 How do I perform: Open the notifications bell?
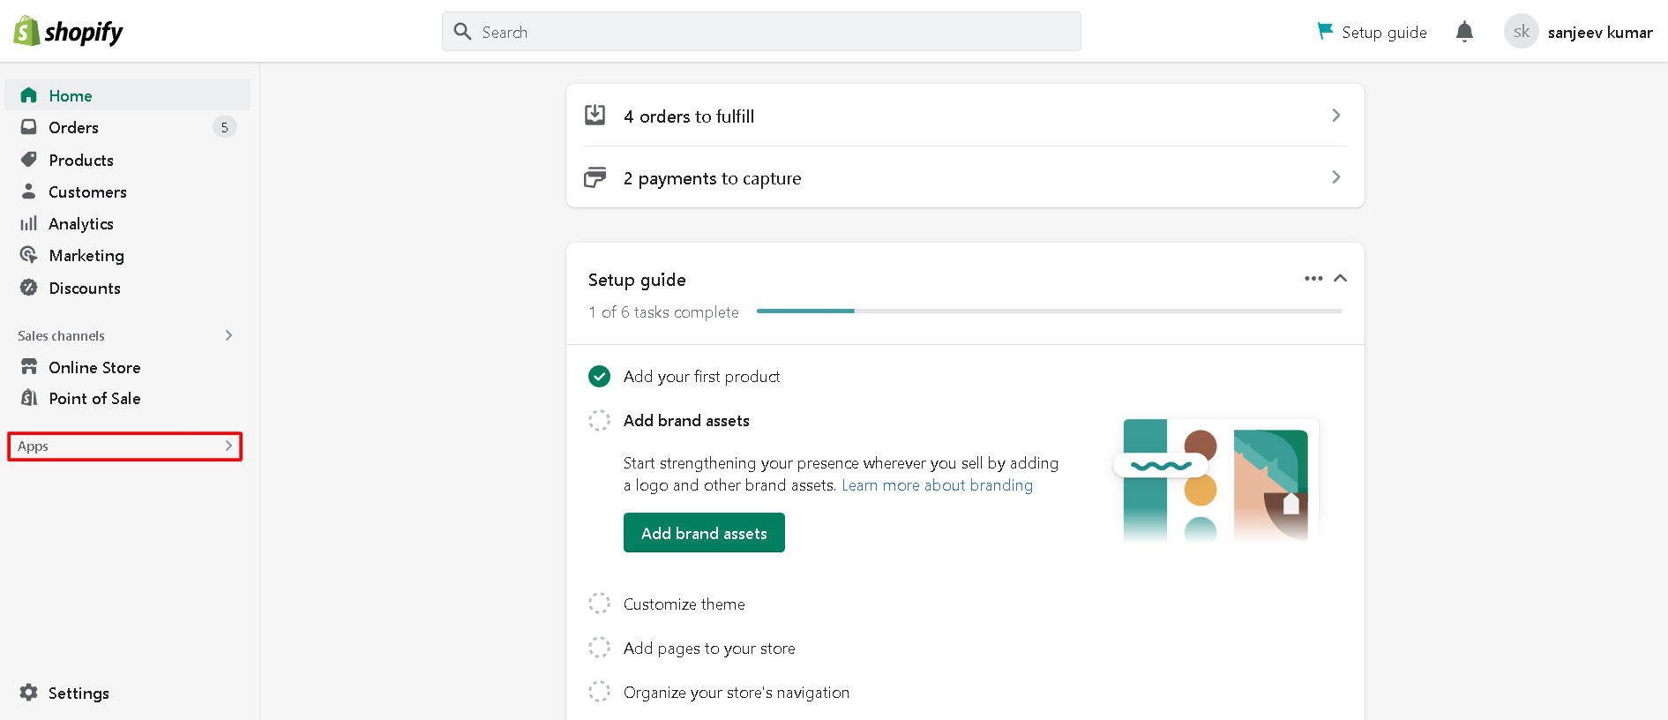(1464, 32)
